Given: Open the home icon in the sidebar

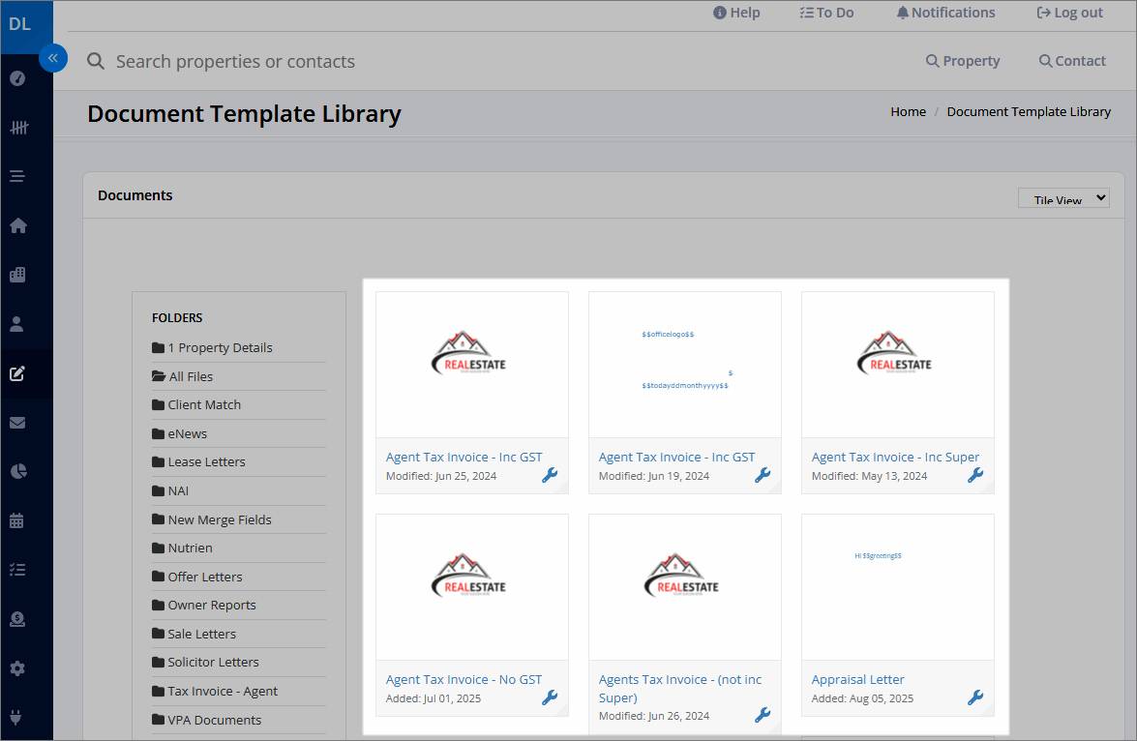Looking at the screenshot, I should pos(18,225).
